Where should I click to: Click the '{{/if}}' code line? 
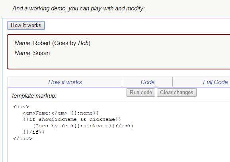pyautogui.click(x=33, y=132)
